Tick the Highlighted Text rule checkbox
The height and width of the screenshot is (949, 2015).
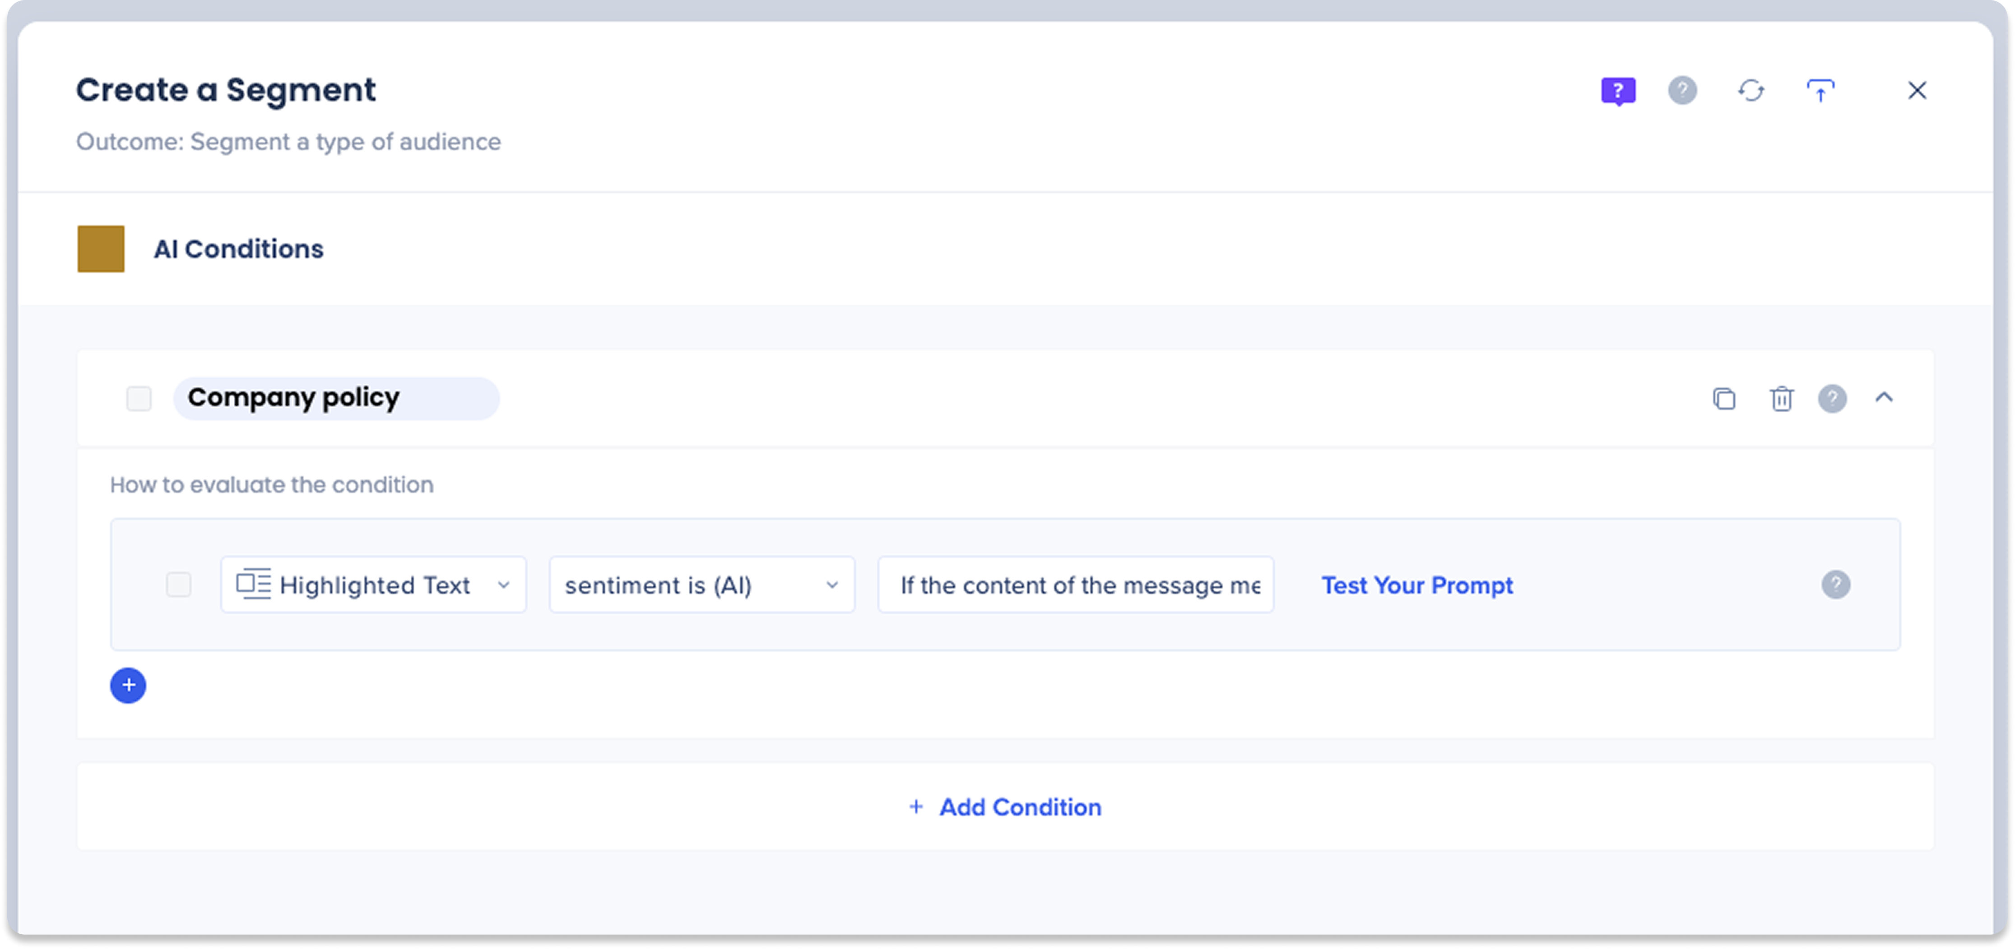(x=179, y=585)
